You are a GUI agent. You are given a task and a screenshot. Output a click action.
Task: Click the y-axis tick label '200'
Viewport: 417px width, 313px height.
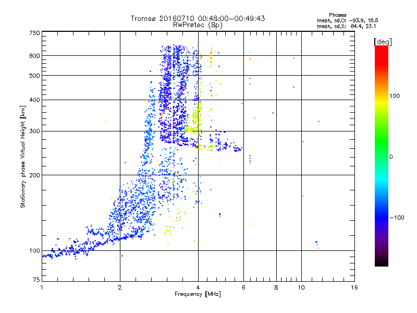(x=34, y=175)
